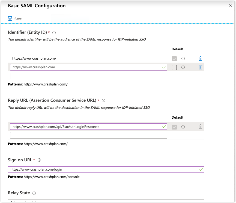Click Patterns text under Reply URL section
This screenshot has width=236, height=203.
tap(38, 144)
